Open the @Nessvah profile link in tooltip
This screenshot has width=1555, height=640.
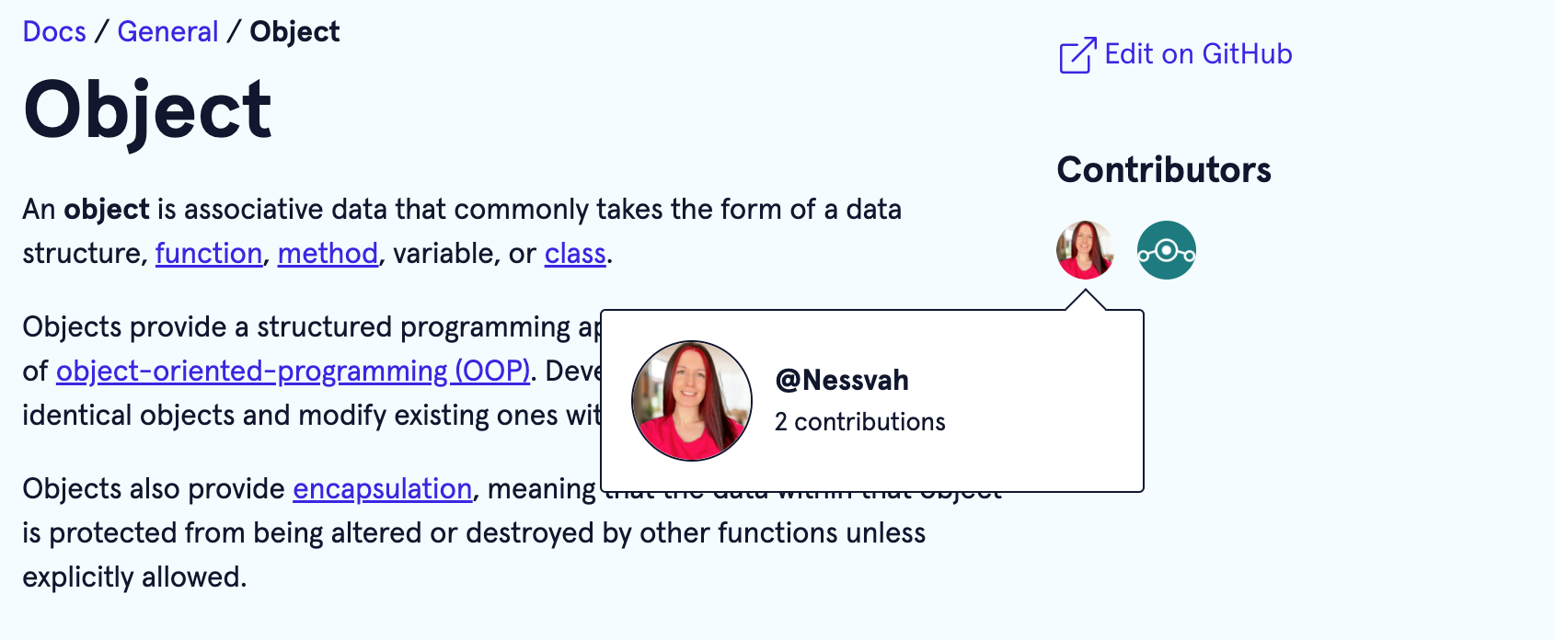click(840, 379)
